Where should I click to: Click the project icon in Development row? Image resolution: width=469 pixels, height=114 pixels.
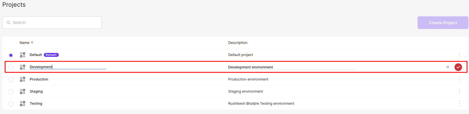pyautogui.click(x=23, y=67)
